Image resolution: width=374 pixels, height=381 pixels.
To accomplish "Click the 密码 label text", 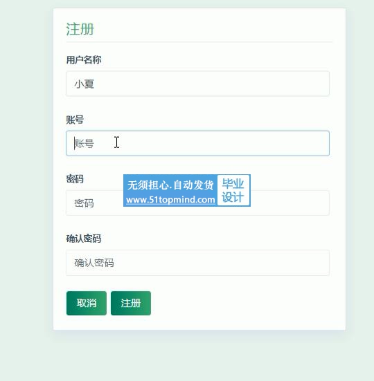I will [75, 179].
